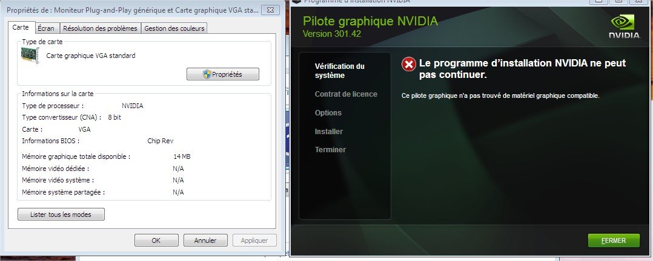Viewport: 653px width, 261px height.
Task: Select Contrat de licence step
Action: pyautogui.click(x=346, y=94)
